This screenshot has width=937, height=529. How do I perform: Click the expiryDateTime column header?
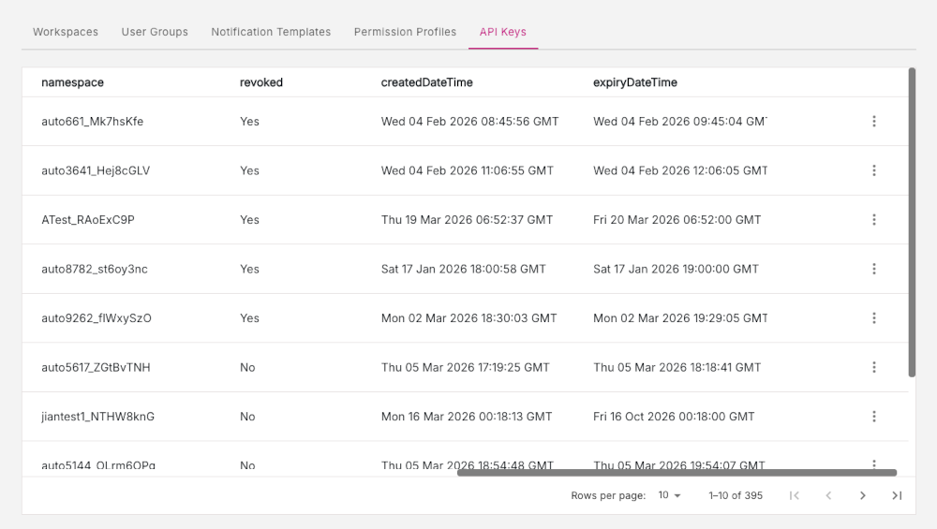click(x=634, y=82)
